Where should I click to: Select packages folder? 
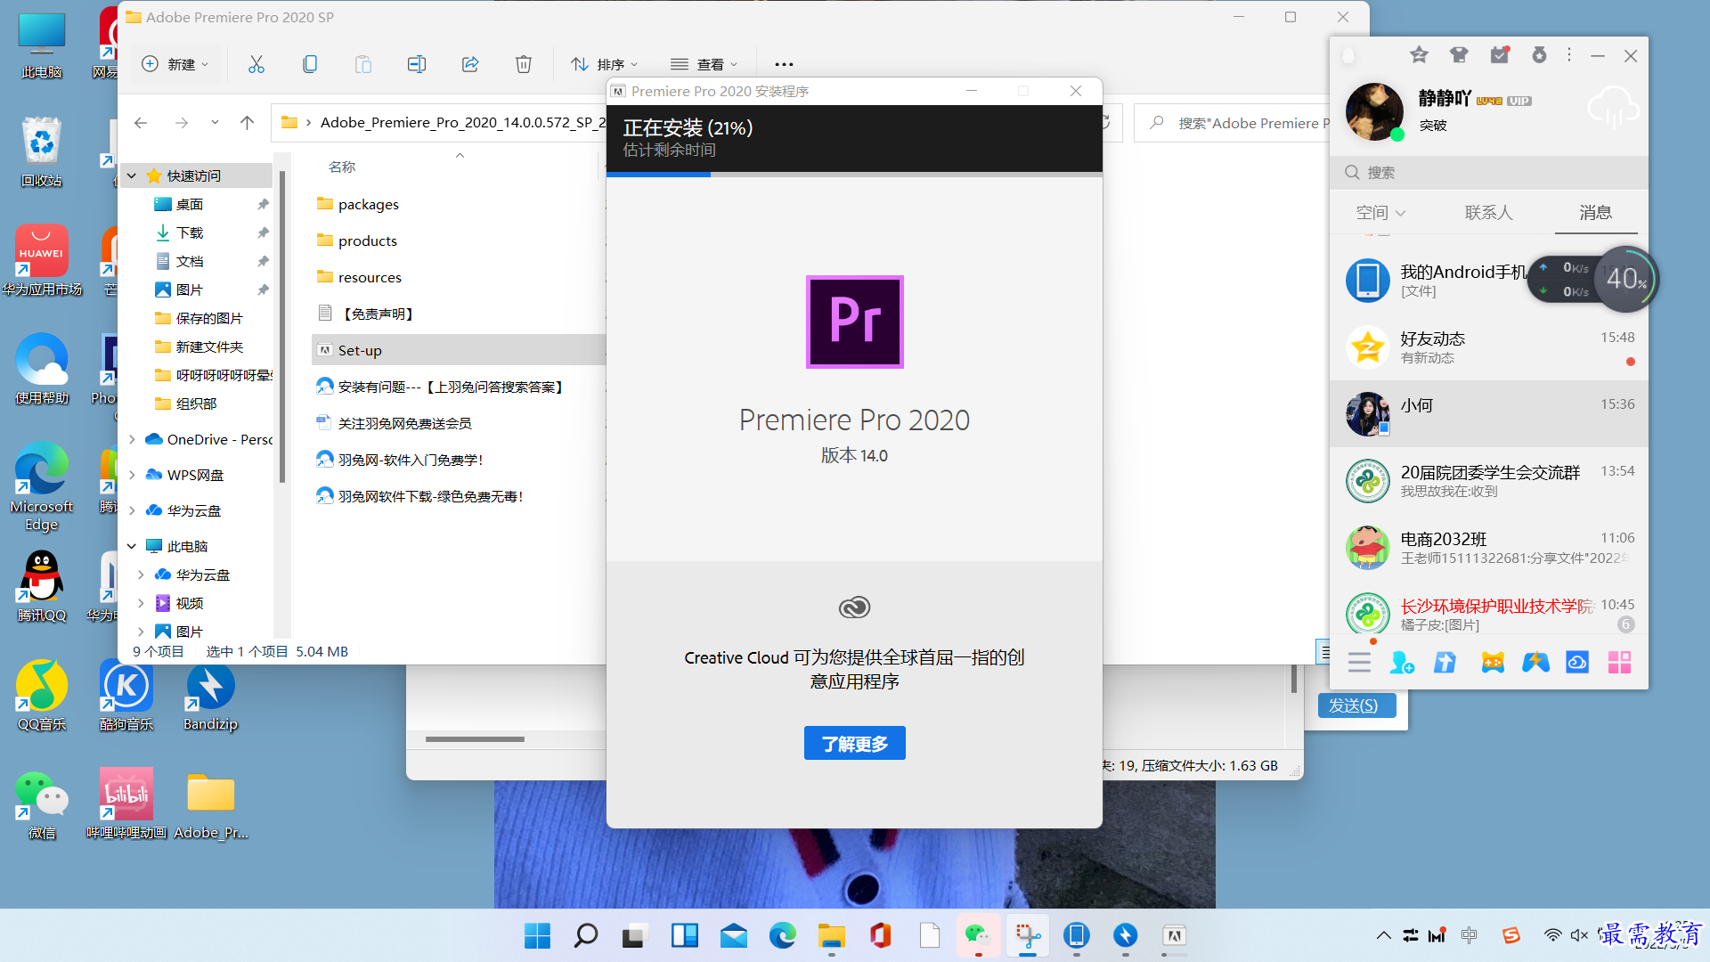coord(368,204)
